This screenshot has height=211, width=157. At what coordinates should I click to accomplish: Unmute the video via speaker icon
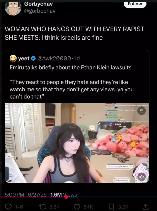tap(142, 177)
